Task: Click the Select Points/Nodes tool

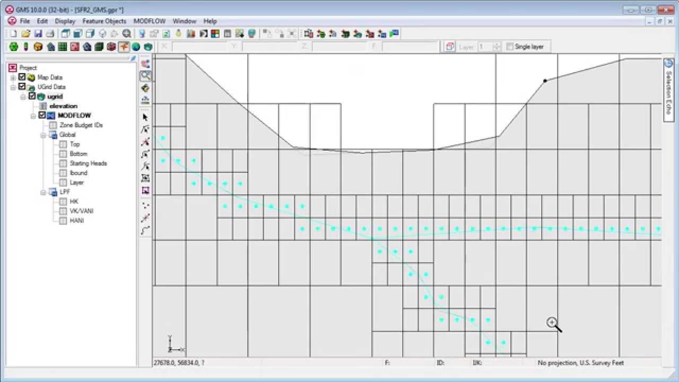Action: [145, 129]
